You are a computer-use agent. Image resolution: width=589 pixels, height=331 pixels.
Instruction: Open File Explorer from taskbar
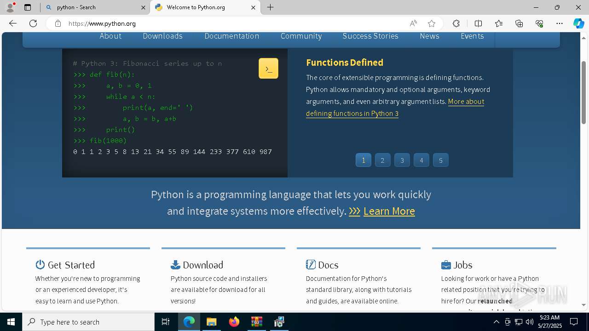click(x=211, y=322)
